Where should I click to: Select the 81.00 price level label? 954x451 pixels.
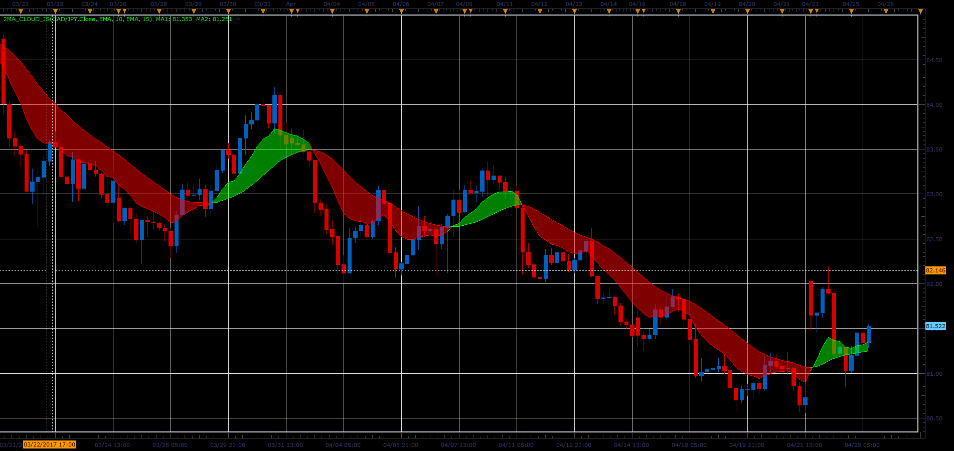pyautogui.click(x=934, y=374)
